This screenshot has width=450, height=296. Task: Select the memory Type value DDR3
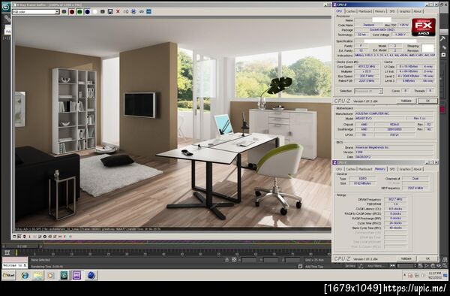point(363,179)
